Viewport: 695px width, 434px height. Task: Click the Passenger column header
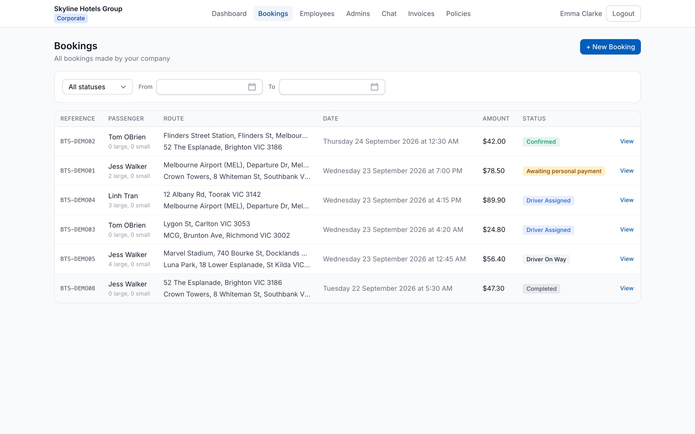pyautogui.click(x=126, y=119)
